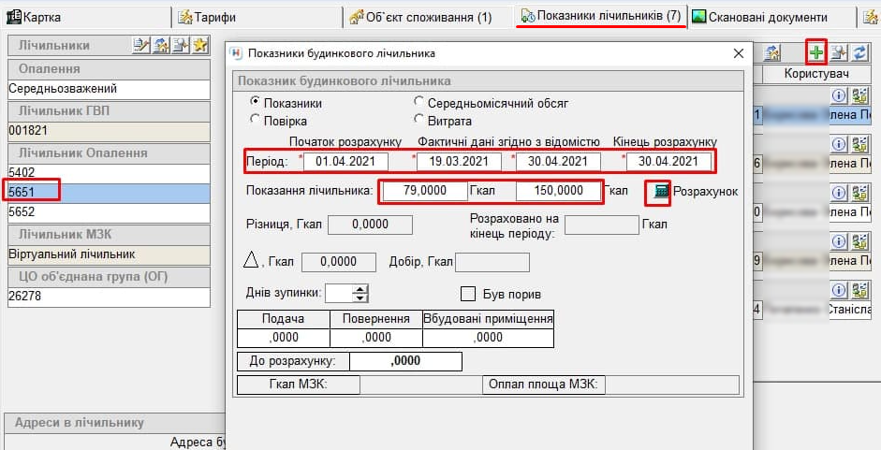The height and width of the screenshot is (450, 881).
Task: Click the blue refresh arrows icon
Action: tap(859, 52)
